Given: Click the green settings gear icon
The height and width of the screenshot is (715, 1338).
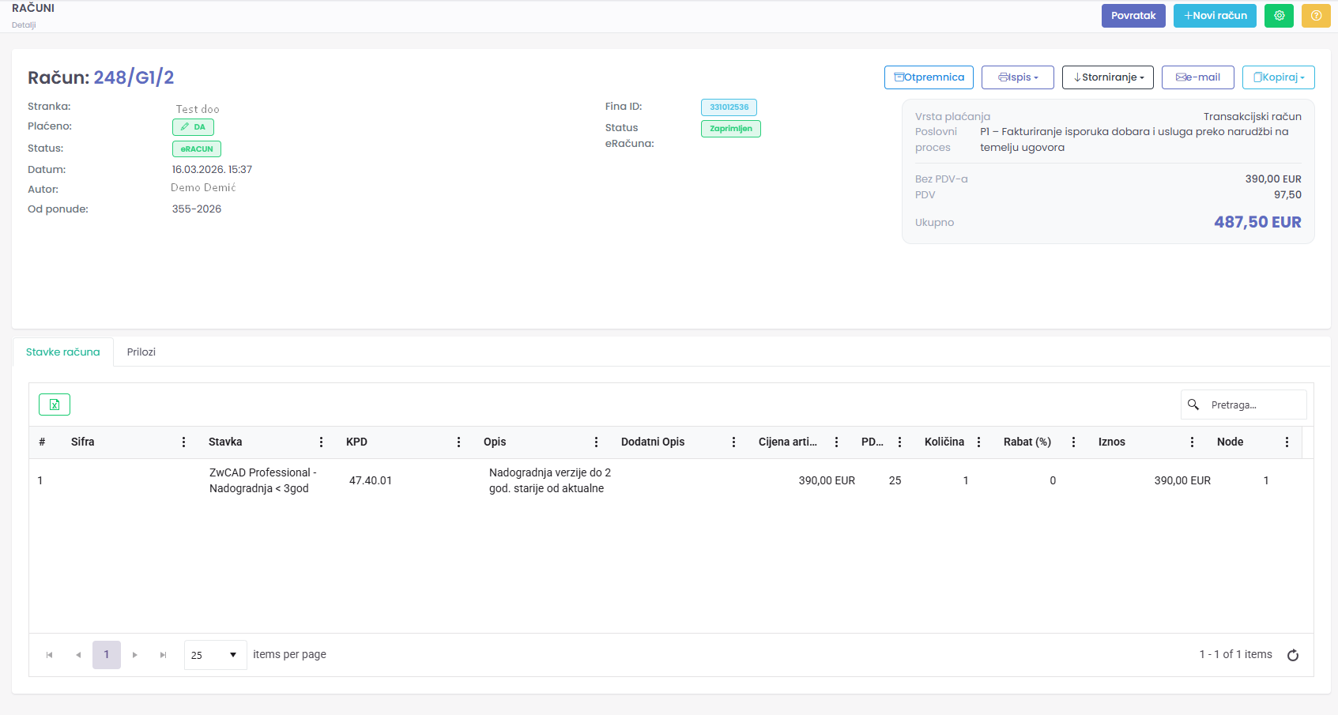Looking at the screenshot, I should [1279, 16].
